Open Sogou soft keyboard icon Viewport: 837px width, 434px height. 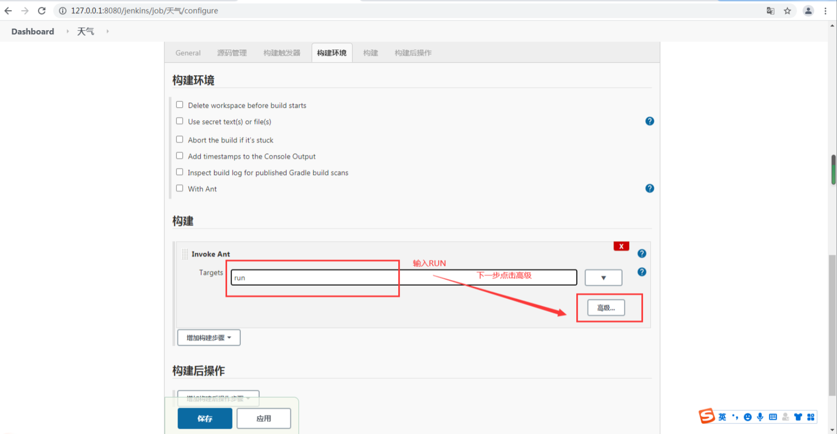coord(773,417)
